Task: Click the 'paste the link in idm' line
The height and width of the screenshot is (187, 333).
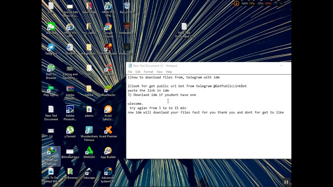Action: (x=148, y=90)
